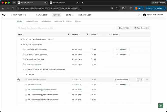Click the table layout icon for Study Report 1
This screenshot has width=167, height=112.
click(142, 80)
